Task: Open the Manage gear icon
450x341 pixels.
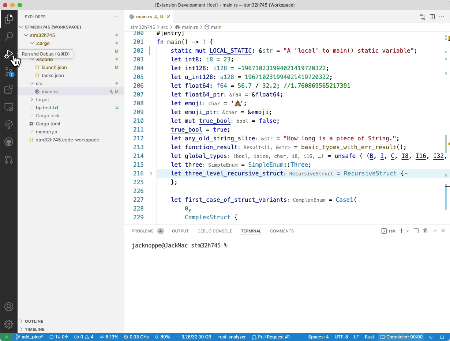Action: tap(9, 324)
